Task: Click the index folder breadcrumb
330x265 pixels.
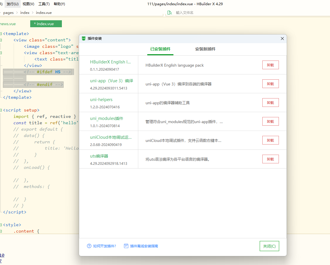Action: (25, 12)
